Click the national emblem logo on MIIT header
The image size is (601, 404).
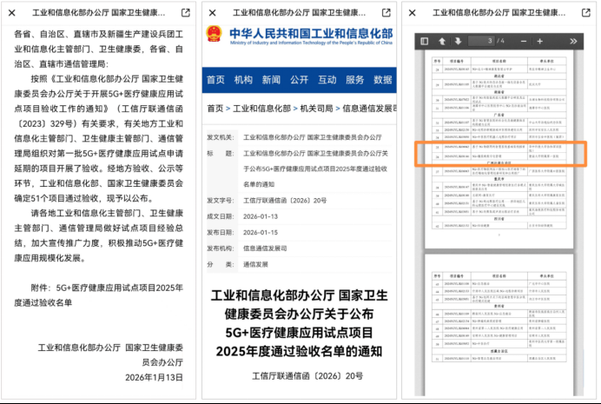pos(214,34)
